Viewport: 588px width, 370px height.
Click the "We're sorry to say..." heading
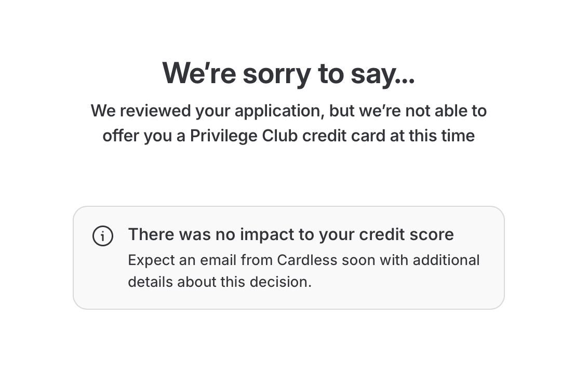point(288,74)
